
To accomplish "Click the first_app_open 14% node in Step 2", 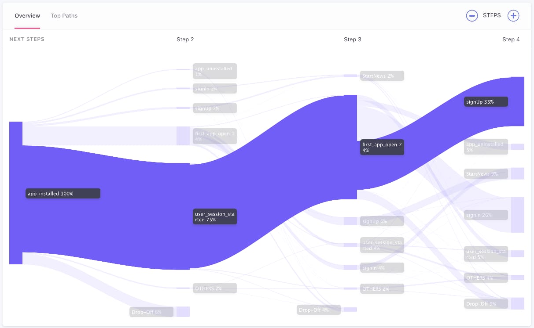I will 215,136.
